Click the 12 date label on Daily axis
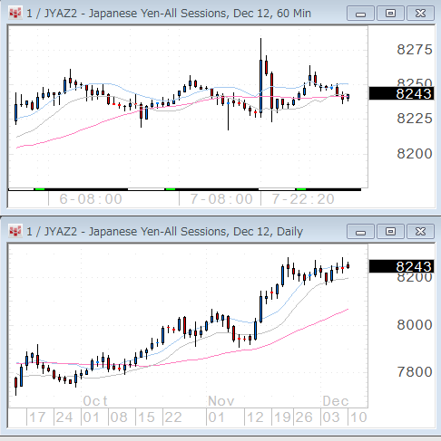 255,417
